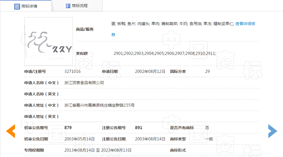Select exclusive right period 2013年08月14日 至 2023年08月13日
The image size is (283, 157).
coord(98,150)
